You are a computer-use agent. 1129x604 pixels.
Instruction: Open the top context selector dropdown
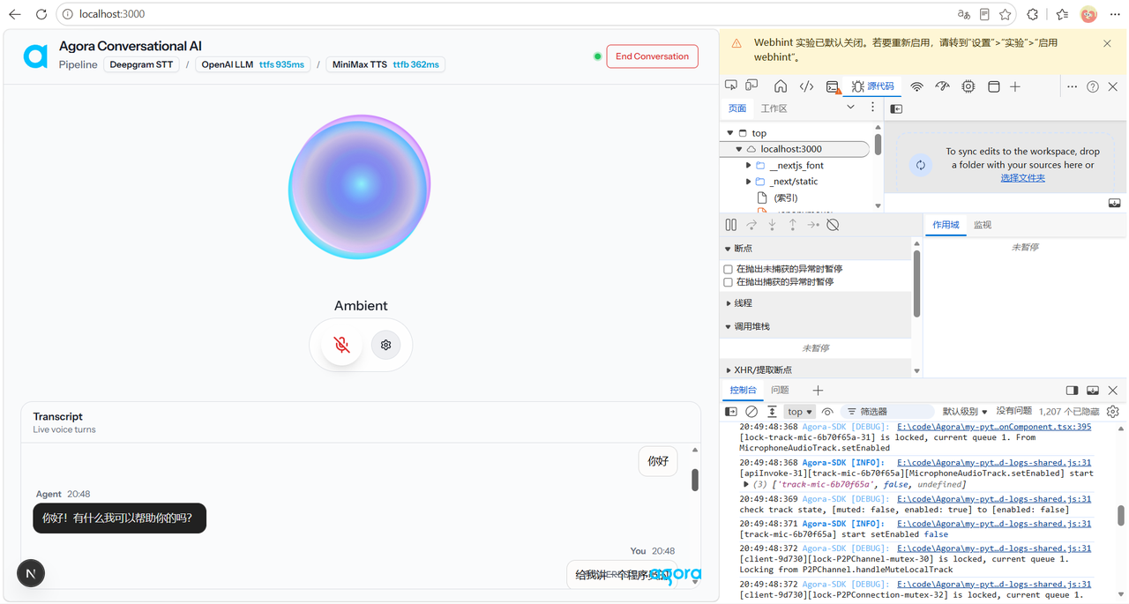pyautogui.click(x=800, y=412)
